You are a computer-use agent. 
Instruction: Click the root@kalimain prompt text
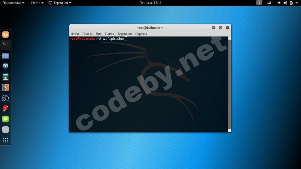[x=82, y=39]
